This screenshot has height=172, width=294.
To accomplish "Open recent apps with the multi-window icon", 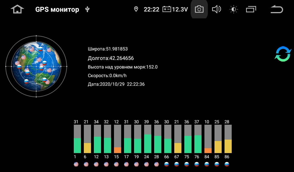I will point(251,9).
